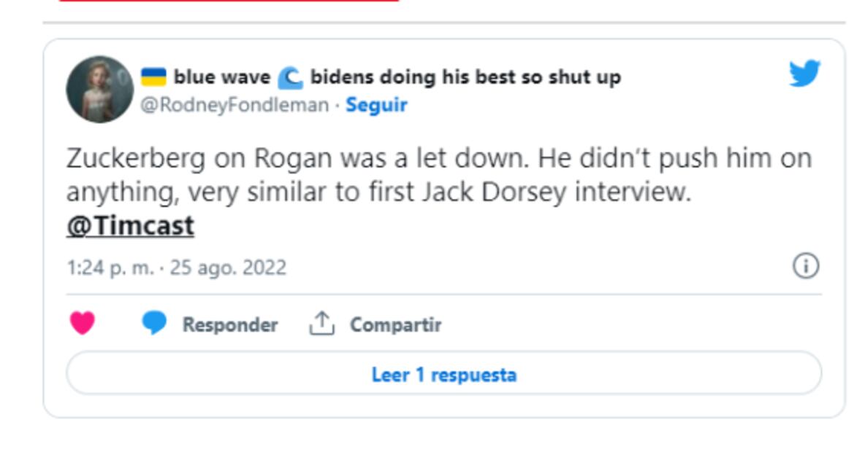This screenshot has width=865, height=452.
Task: Click the Ukraine flag emoji in the name
Action: pos(153,77)
